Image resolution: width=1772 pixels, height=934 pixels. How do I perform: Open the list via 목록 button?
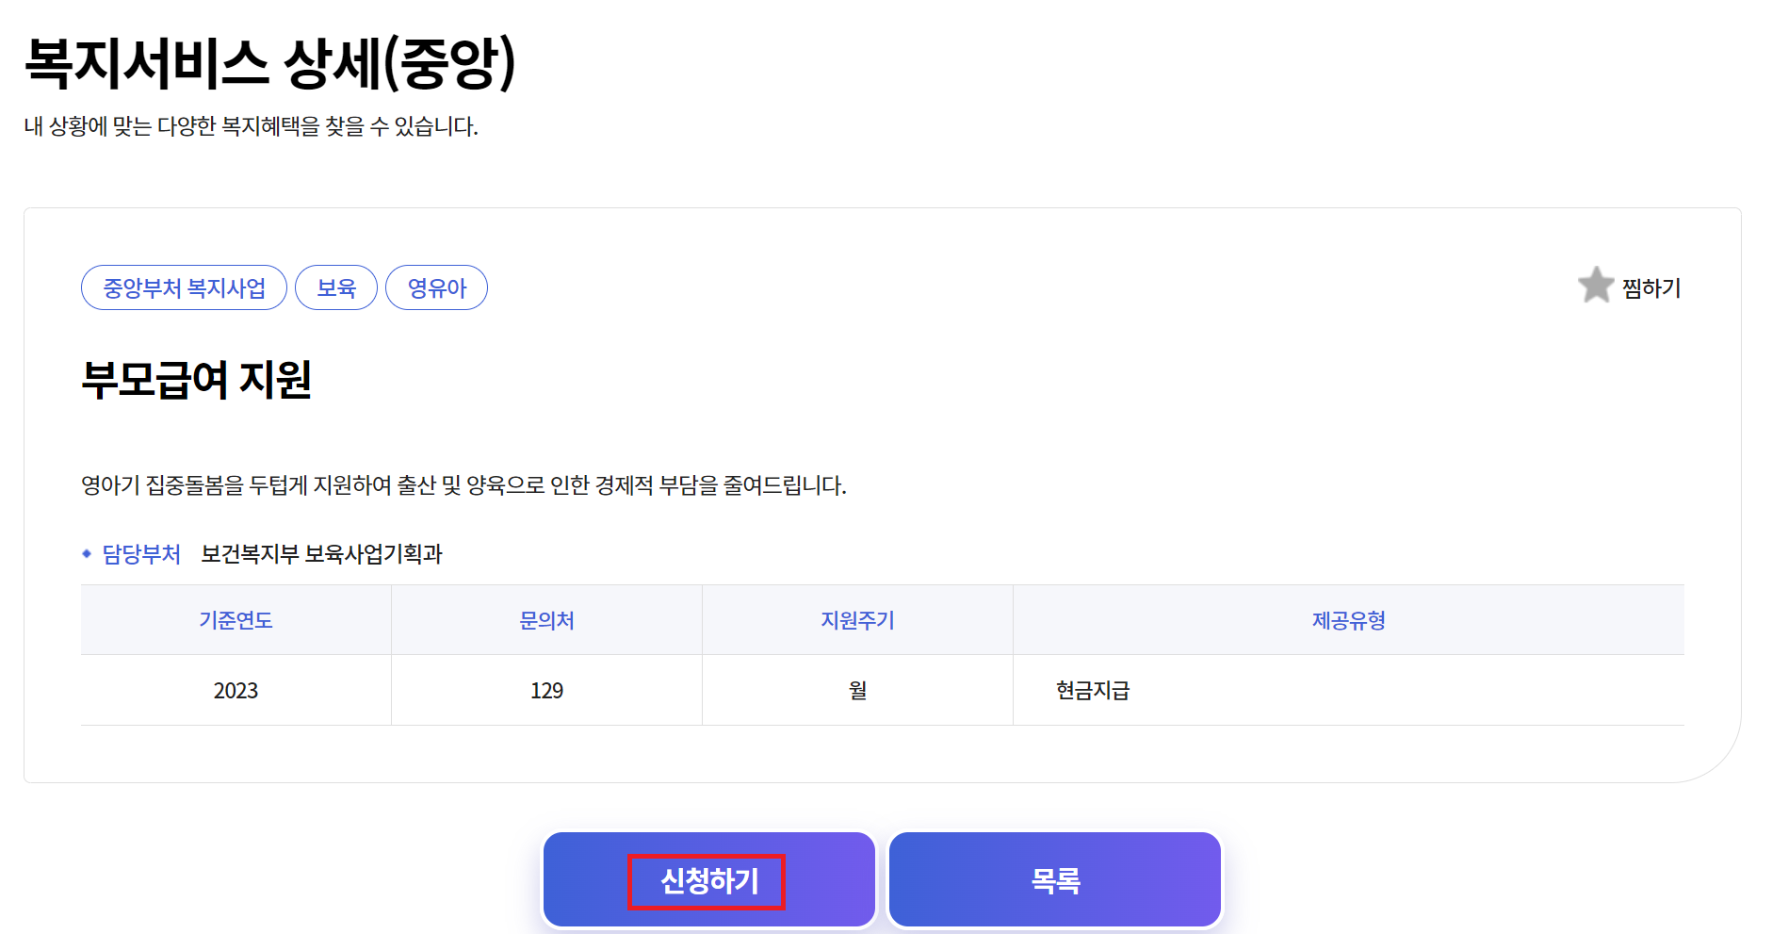coord(1054,879)
